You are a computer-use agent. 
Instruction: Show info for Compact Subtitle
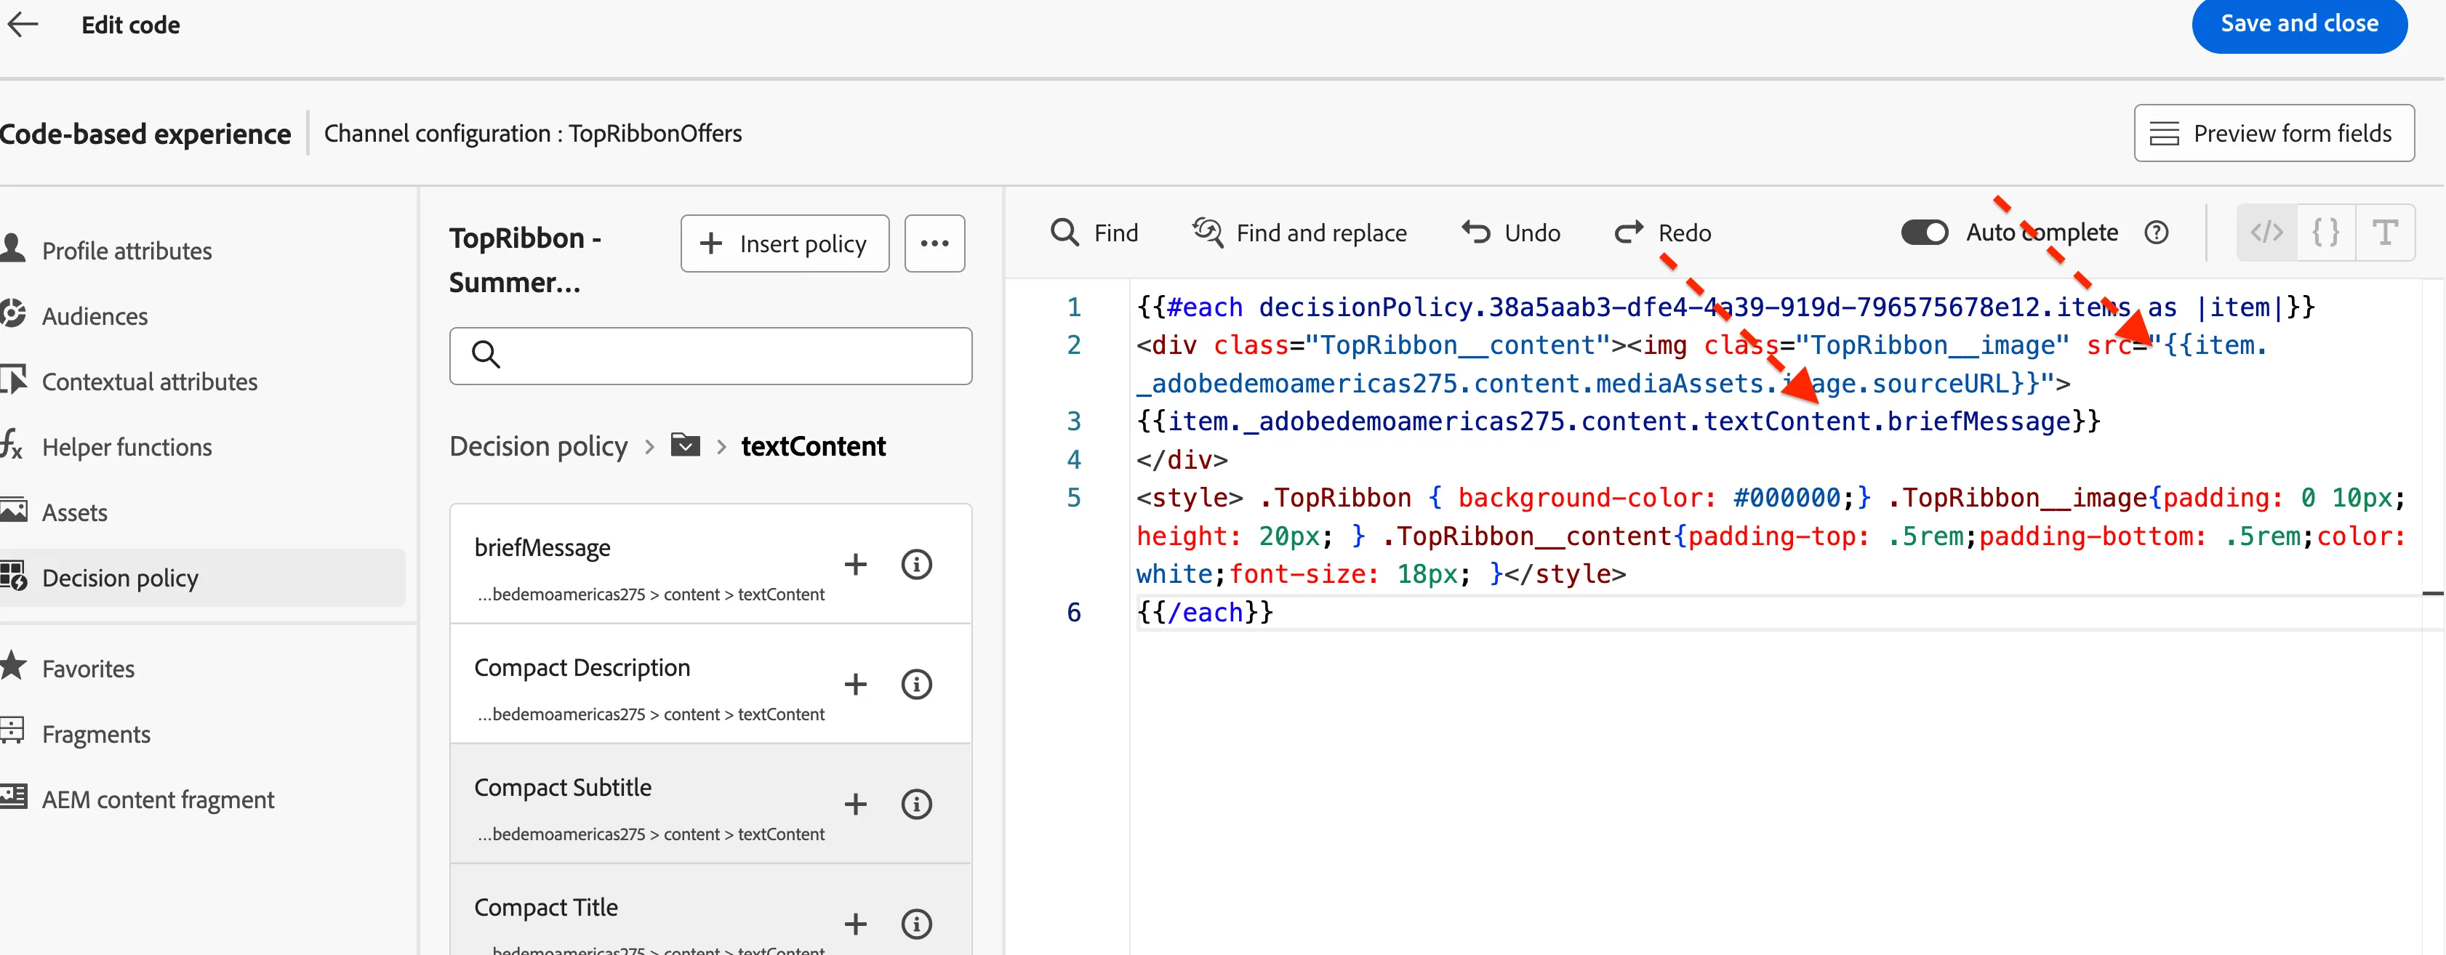coord(916,805)
